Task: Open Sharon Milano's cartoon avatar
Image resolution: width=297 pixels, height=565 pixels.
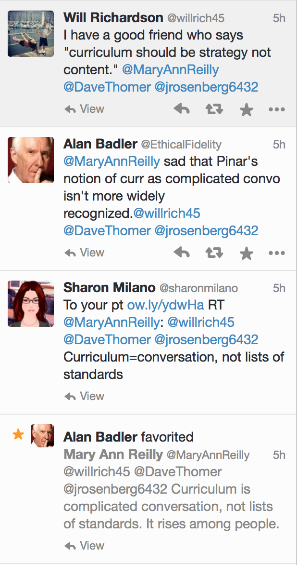Action: pyautogui.click(x=31, y=304)
